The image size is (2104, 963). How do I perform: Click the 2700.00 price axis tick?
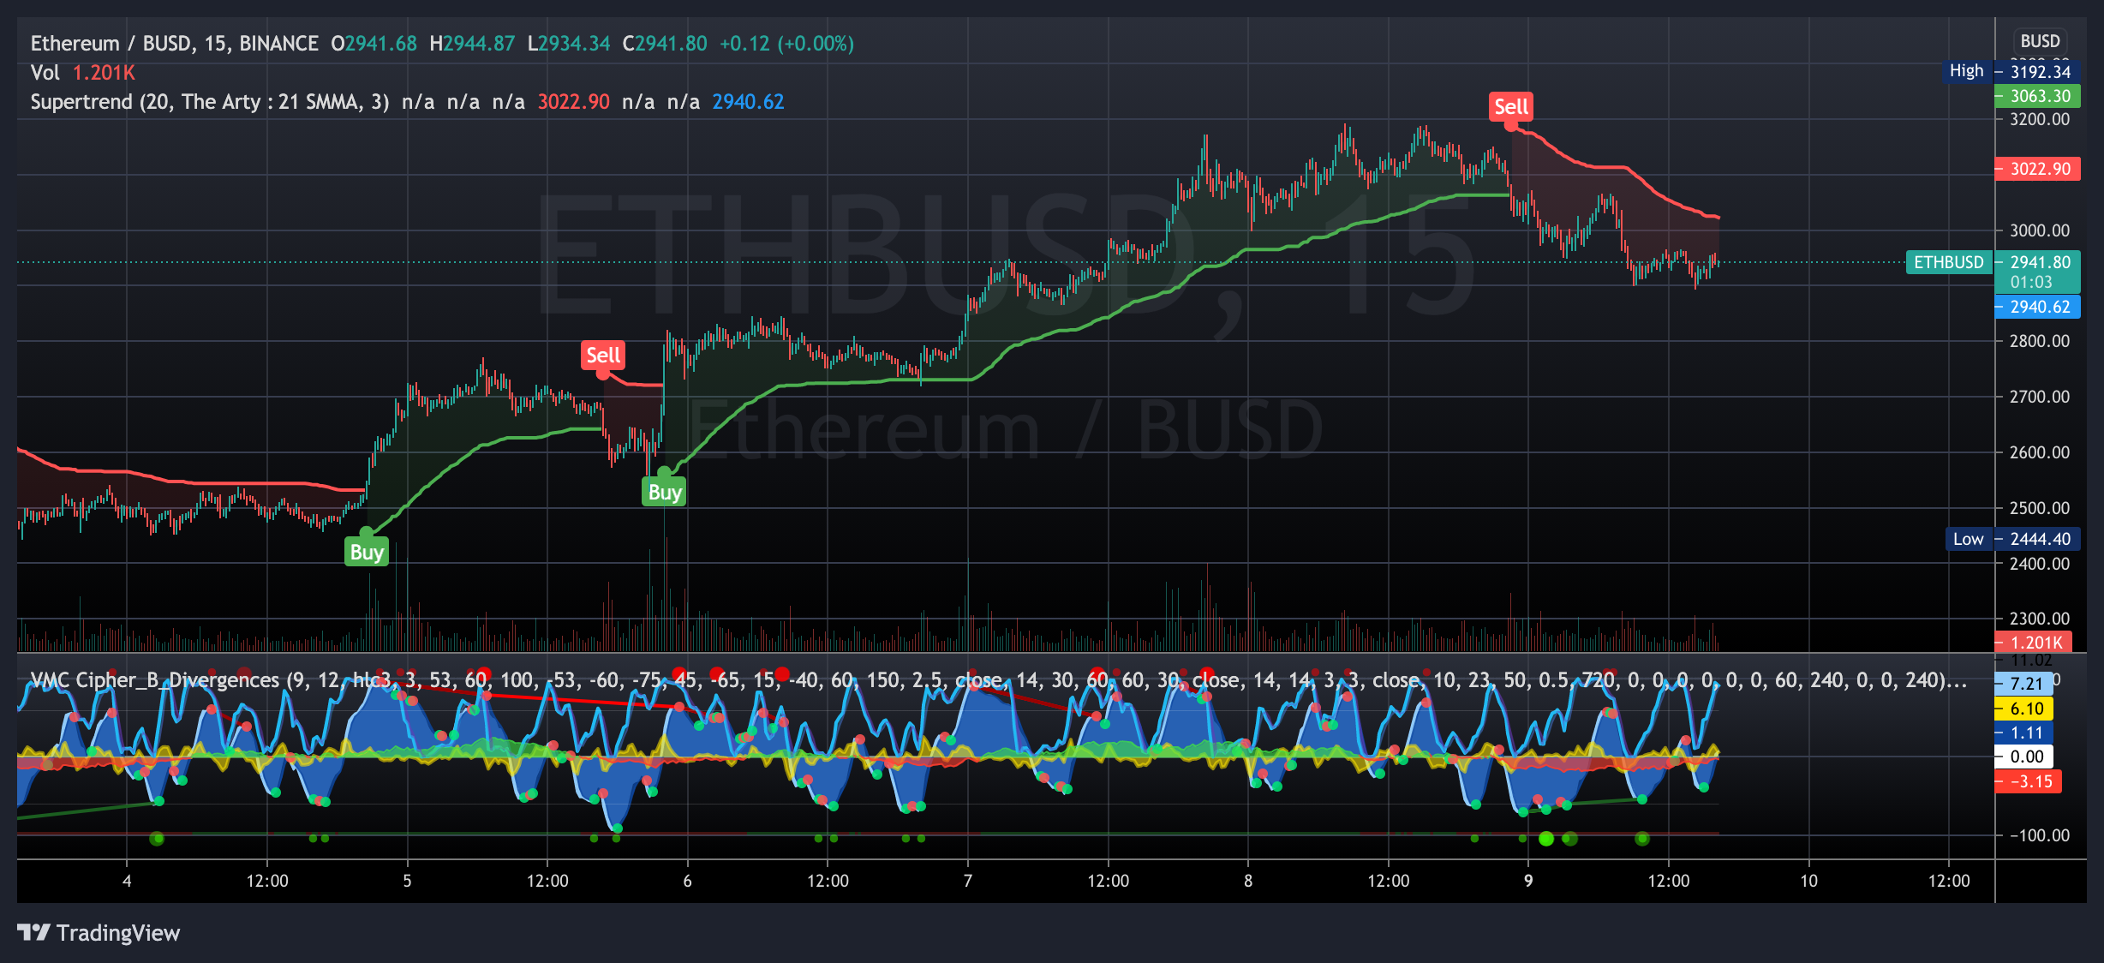(x=2039, y=397)
